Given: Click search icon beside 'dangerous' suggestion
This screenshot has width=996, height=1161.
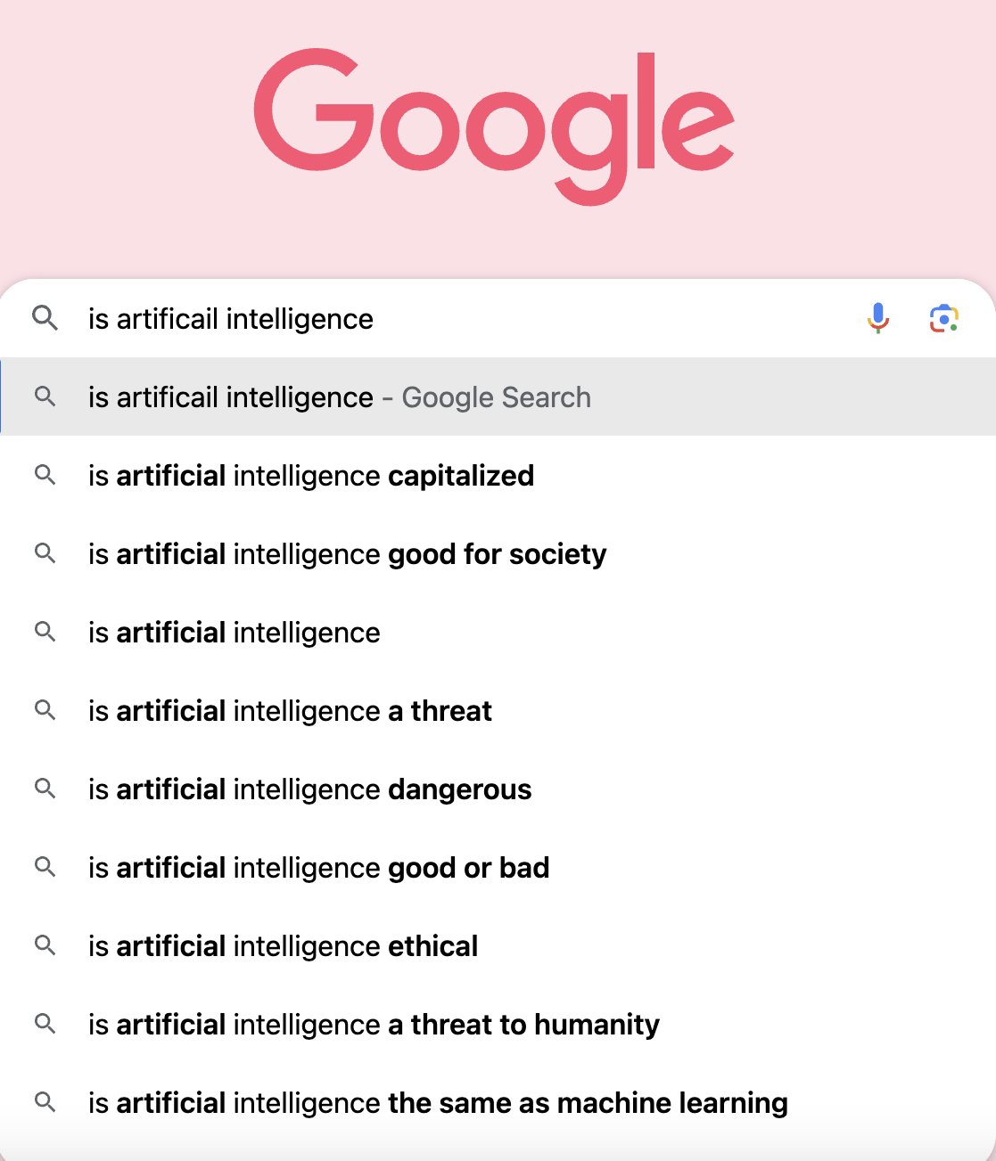Looking at the screenshot, I should pyautogui.click(x=45, y=789).
